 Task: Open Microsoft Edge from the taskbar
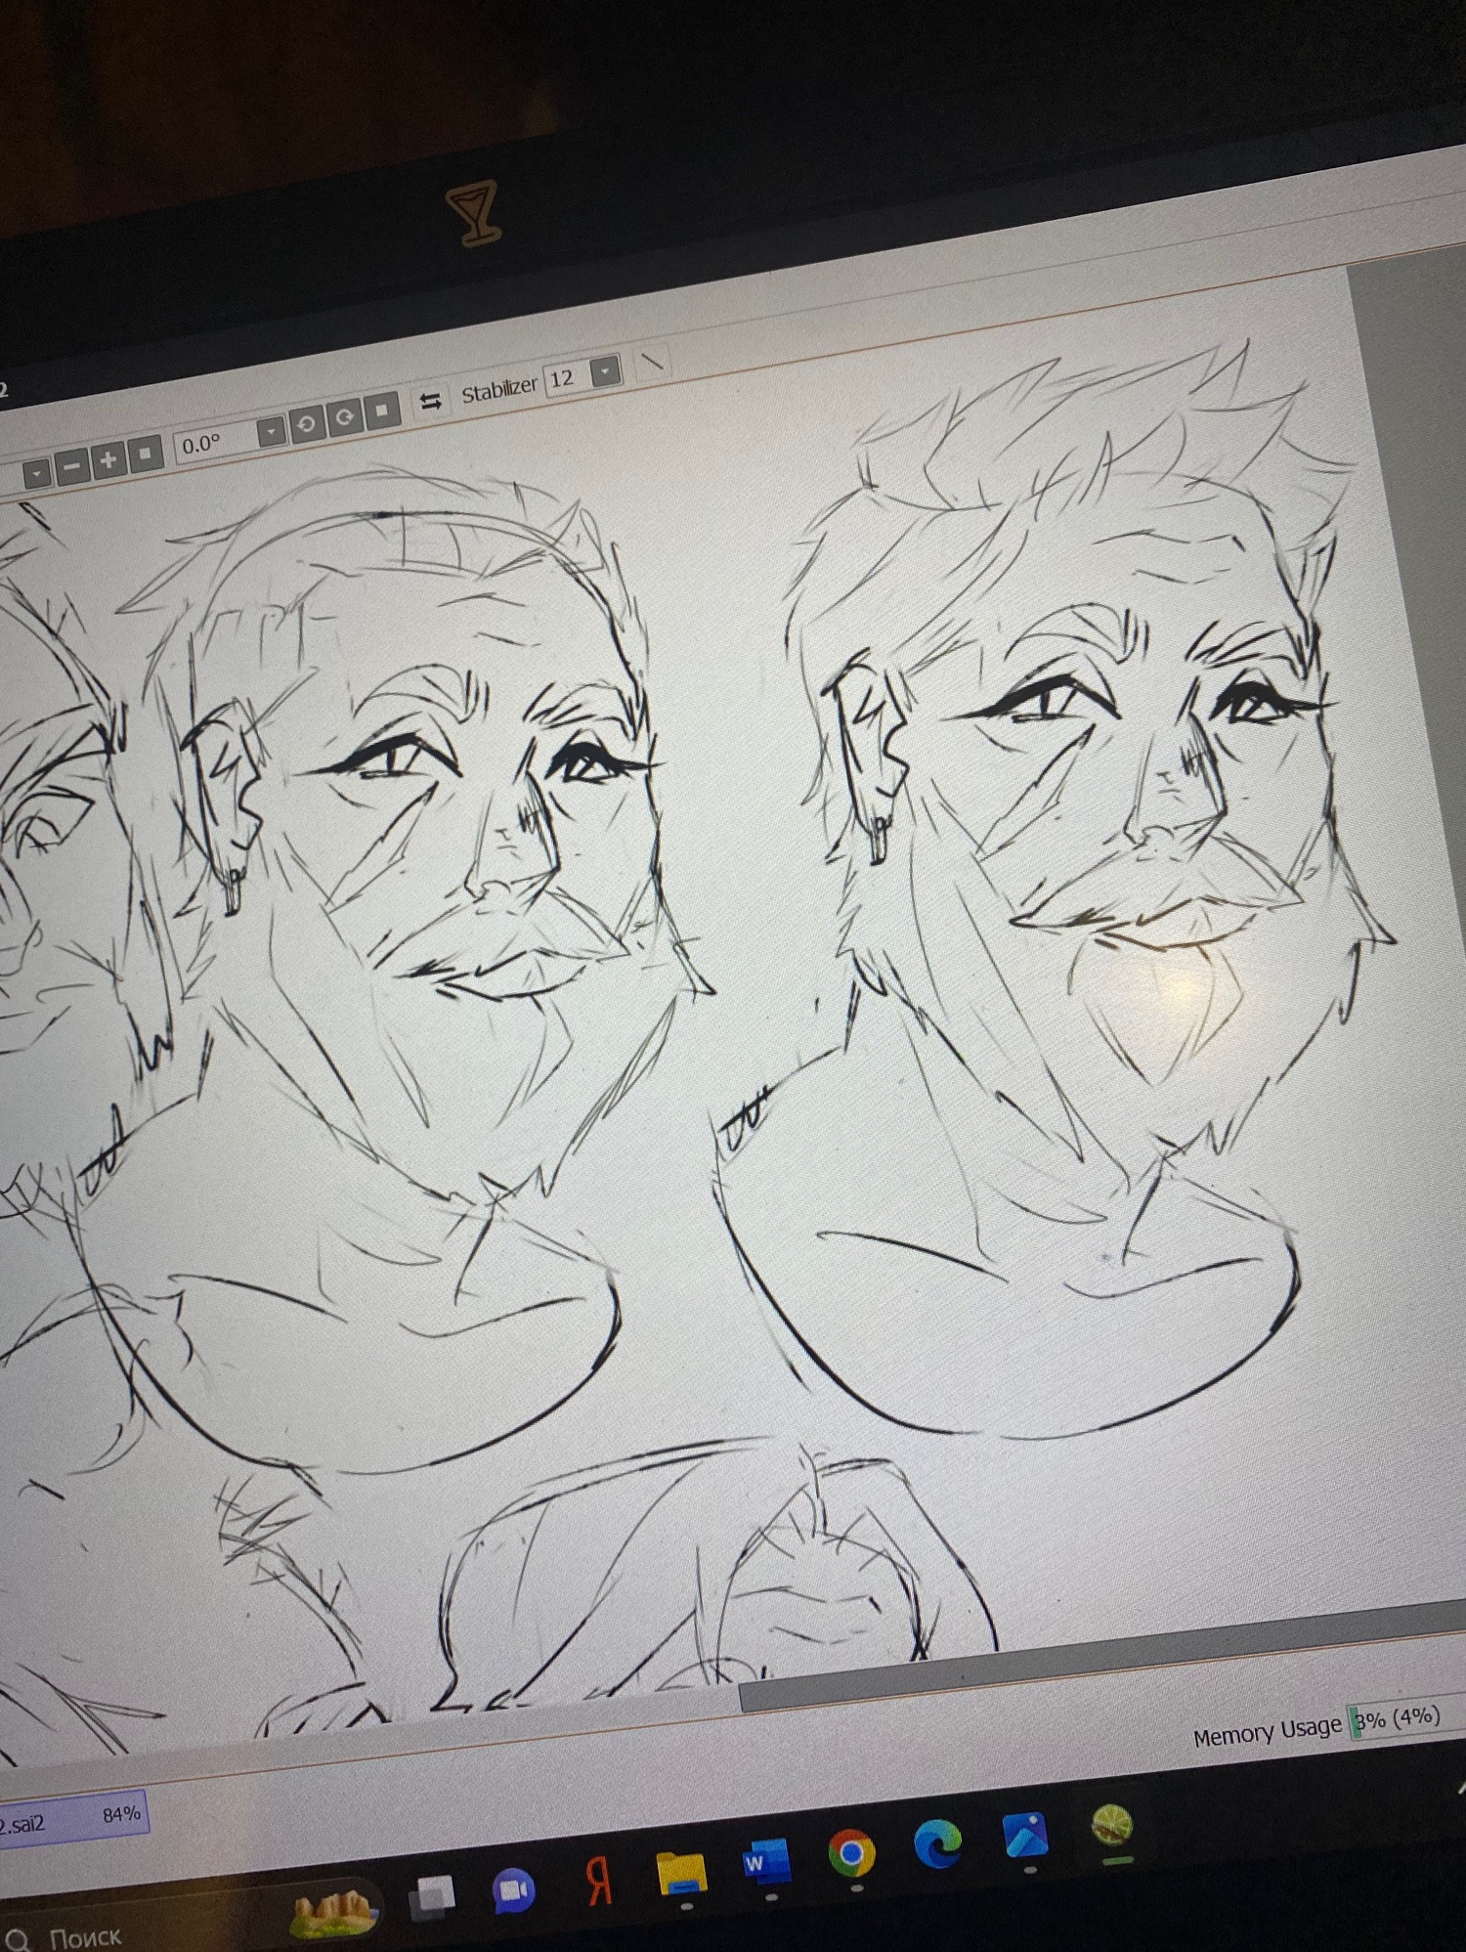click(x=938, y=1843)
